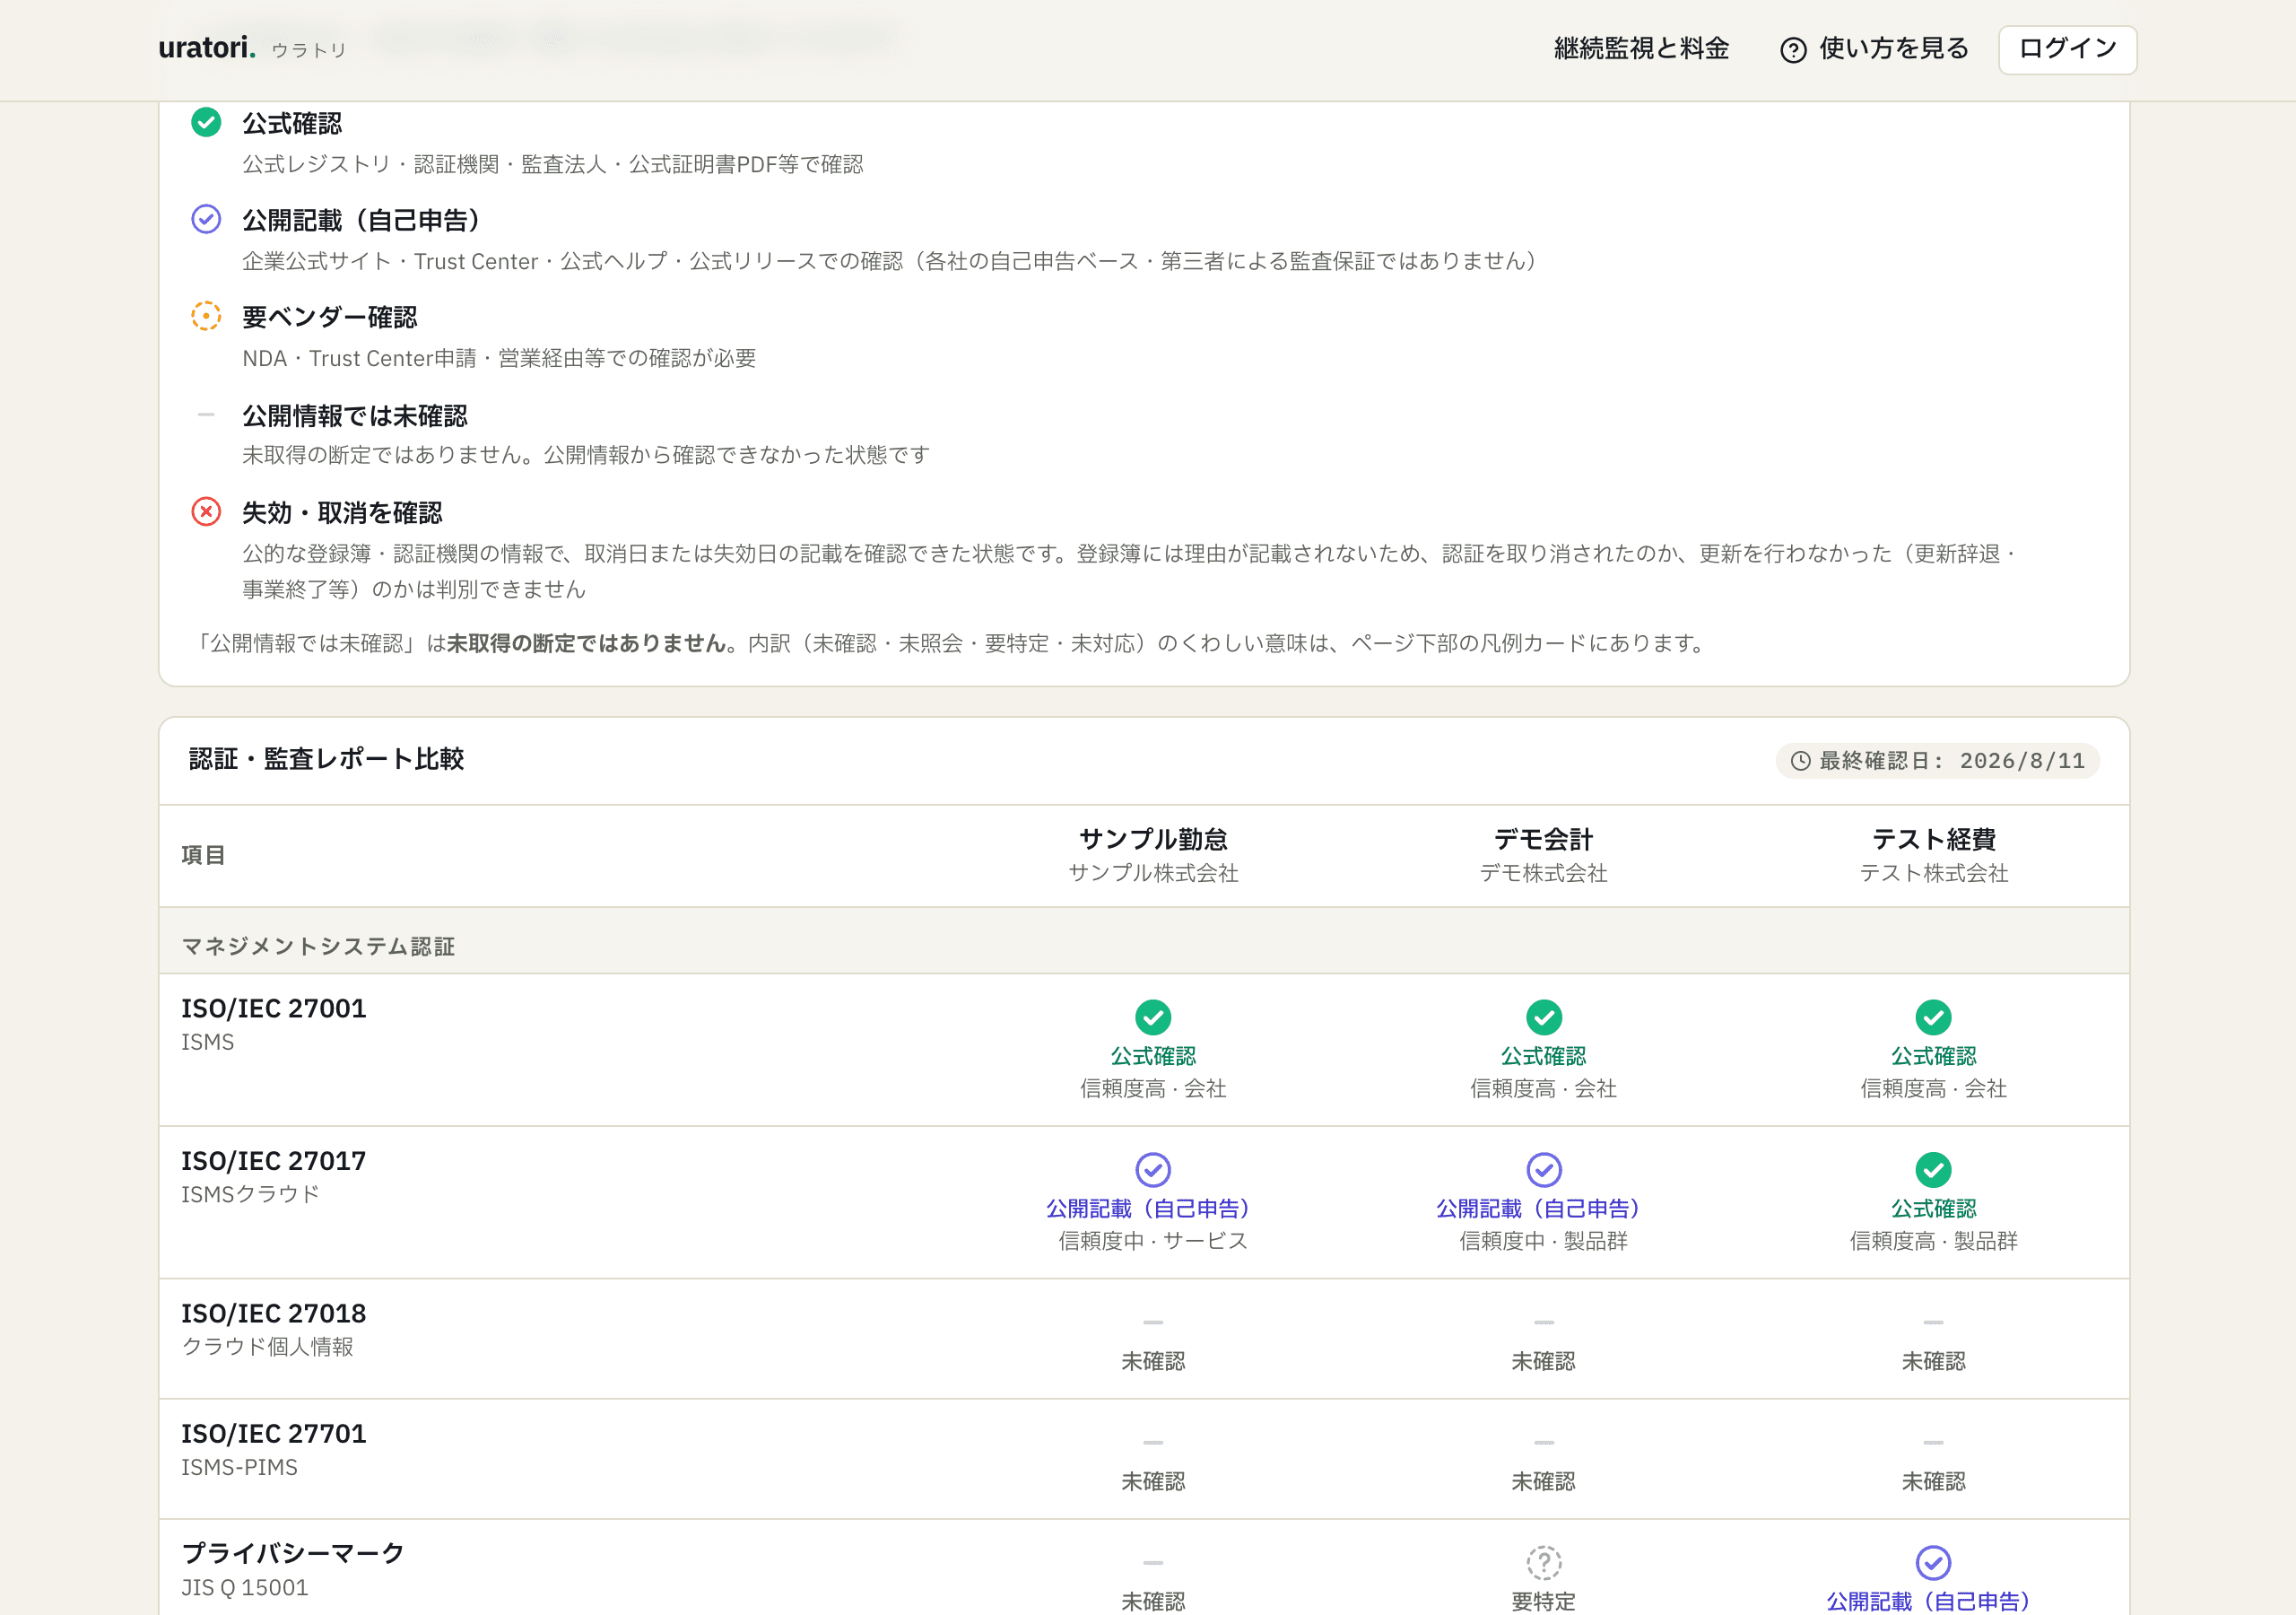2296x1615 pixels.
Task: Click the clock icon near 最終確認日
Action: click(x=1800, y=761)
